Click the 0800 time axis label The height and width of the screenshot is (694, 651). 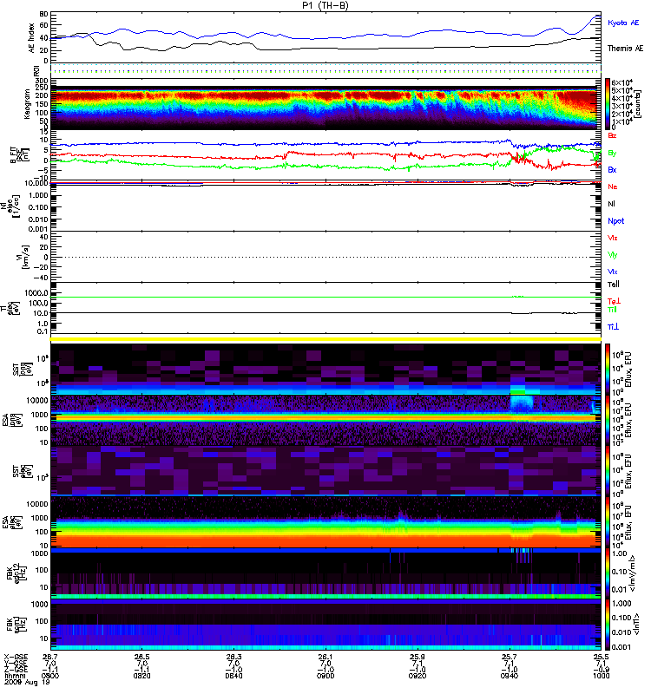click(50, 676)
